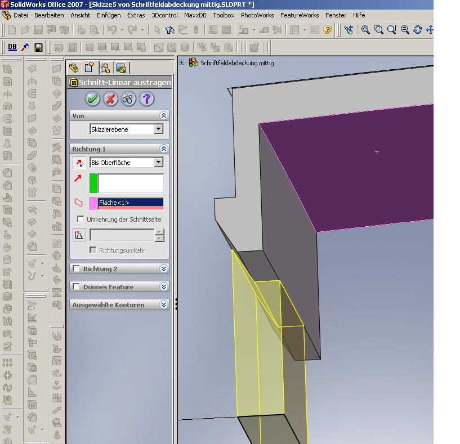
Task: Click the Schriftfeldabdeckung mittig part name
Action: 237,63
